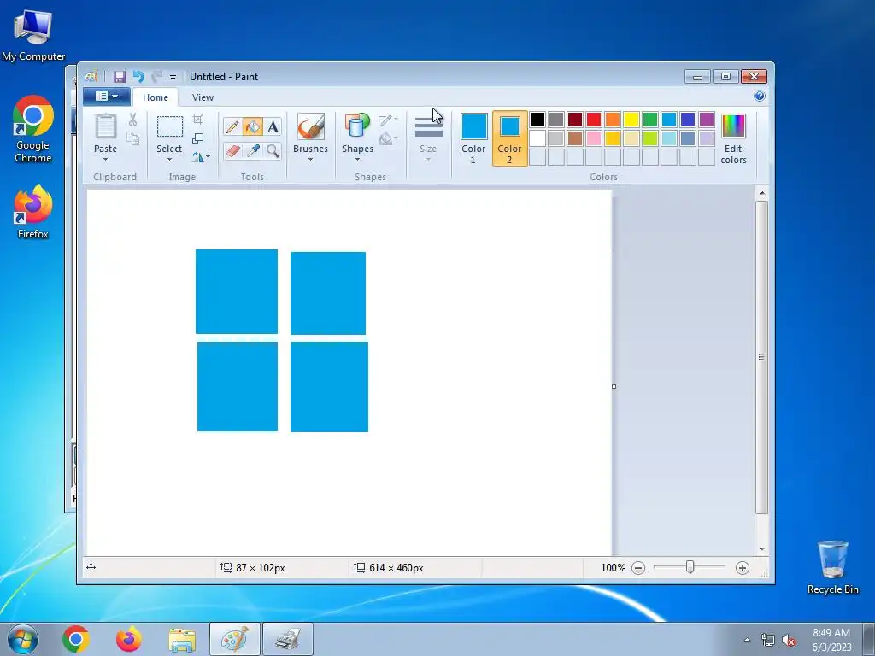The image size is (875, 656).
Task: Choose the red color swatch
Action: point(594,120)
